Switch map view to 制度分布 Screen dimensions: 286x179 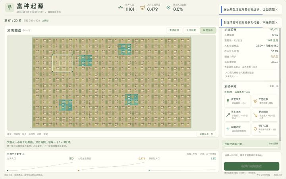point(208,30)
